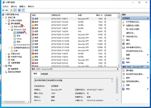The height and width of the screenshot is (108, 151).
Task: Click Clear Log action
Action: pos(131,33)
